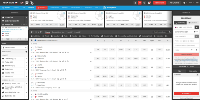Open the 'Za celou dobu' time filter dropdown

pos(14,47)
